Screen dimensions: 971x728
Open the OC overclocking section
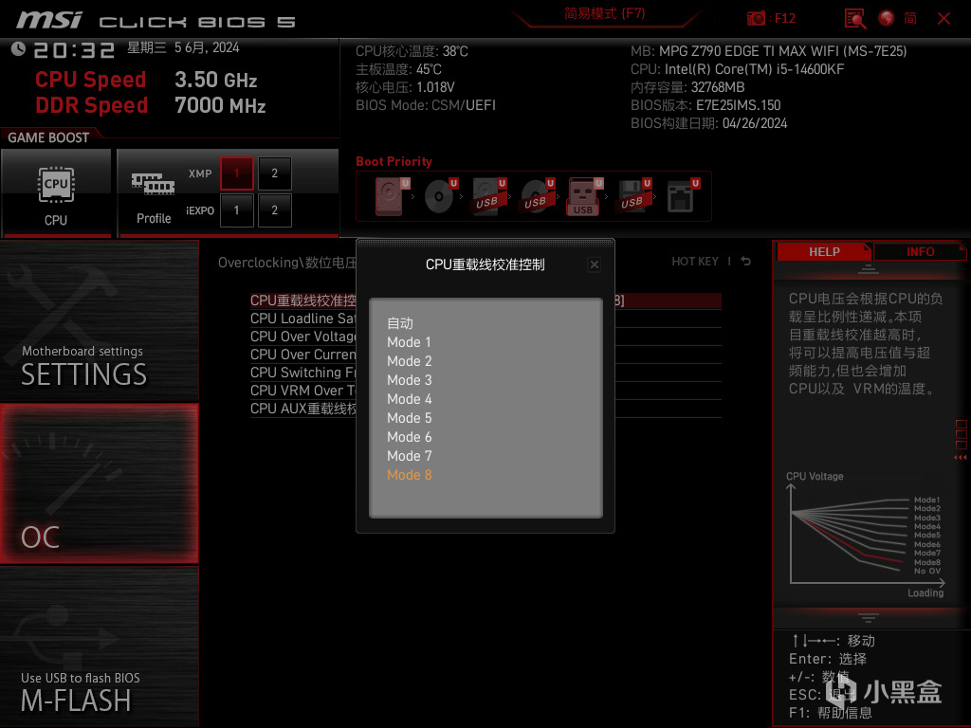pos(99,484)
